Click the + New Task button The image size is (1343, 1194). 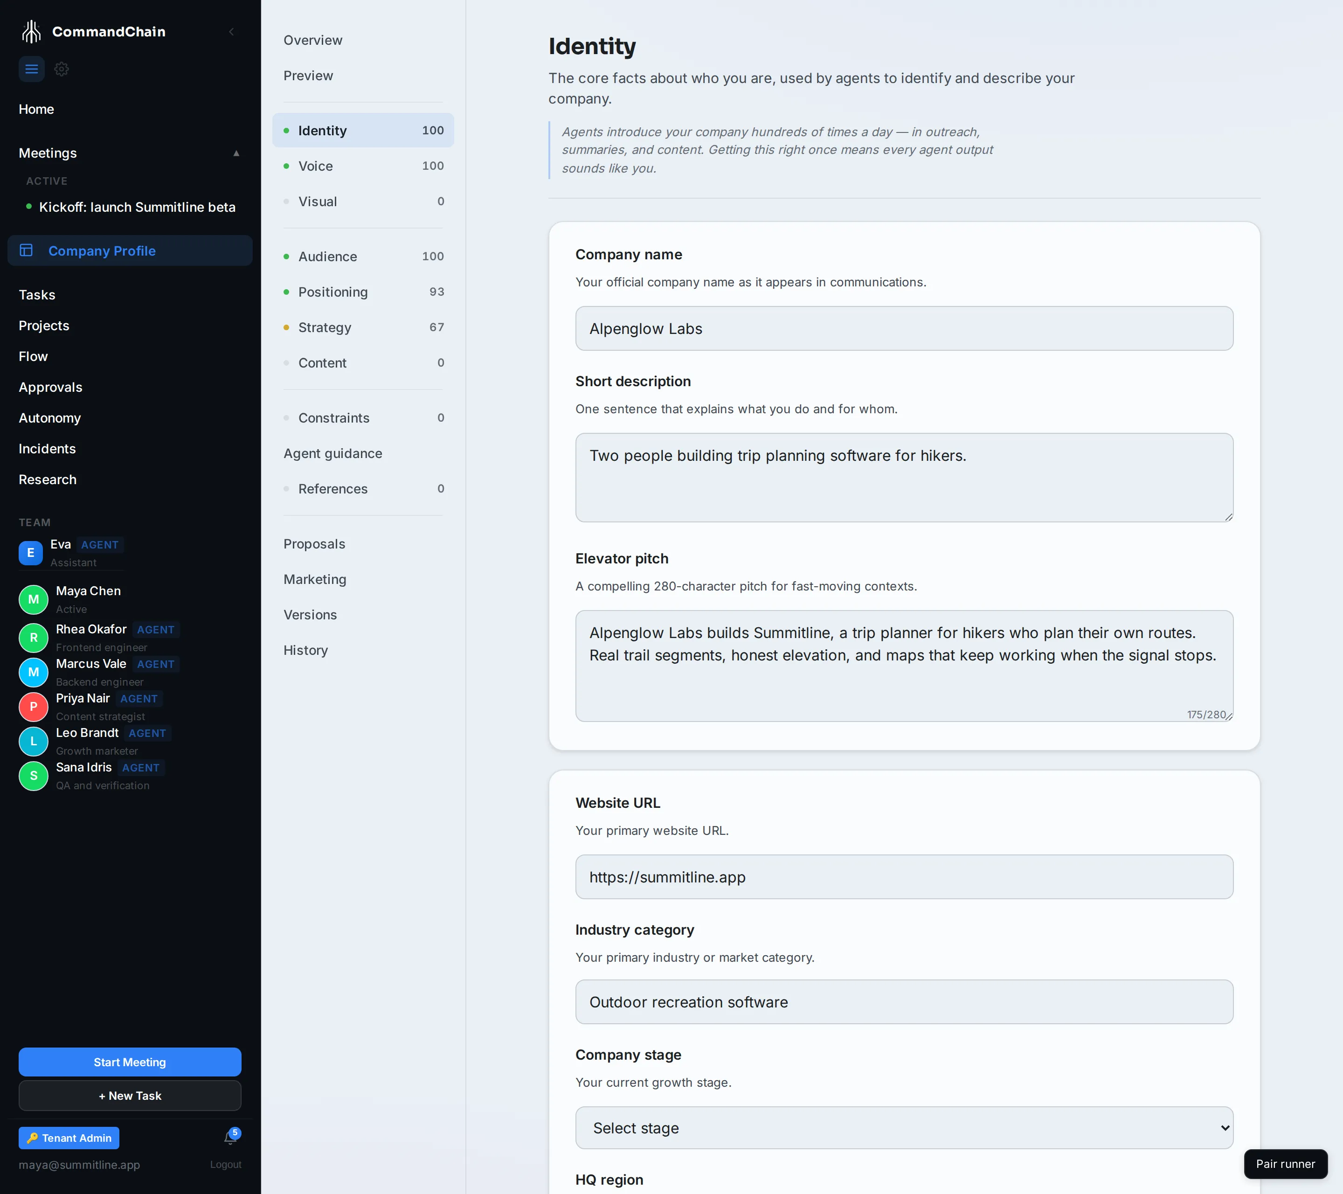(130, 1096)
